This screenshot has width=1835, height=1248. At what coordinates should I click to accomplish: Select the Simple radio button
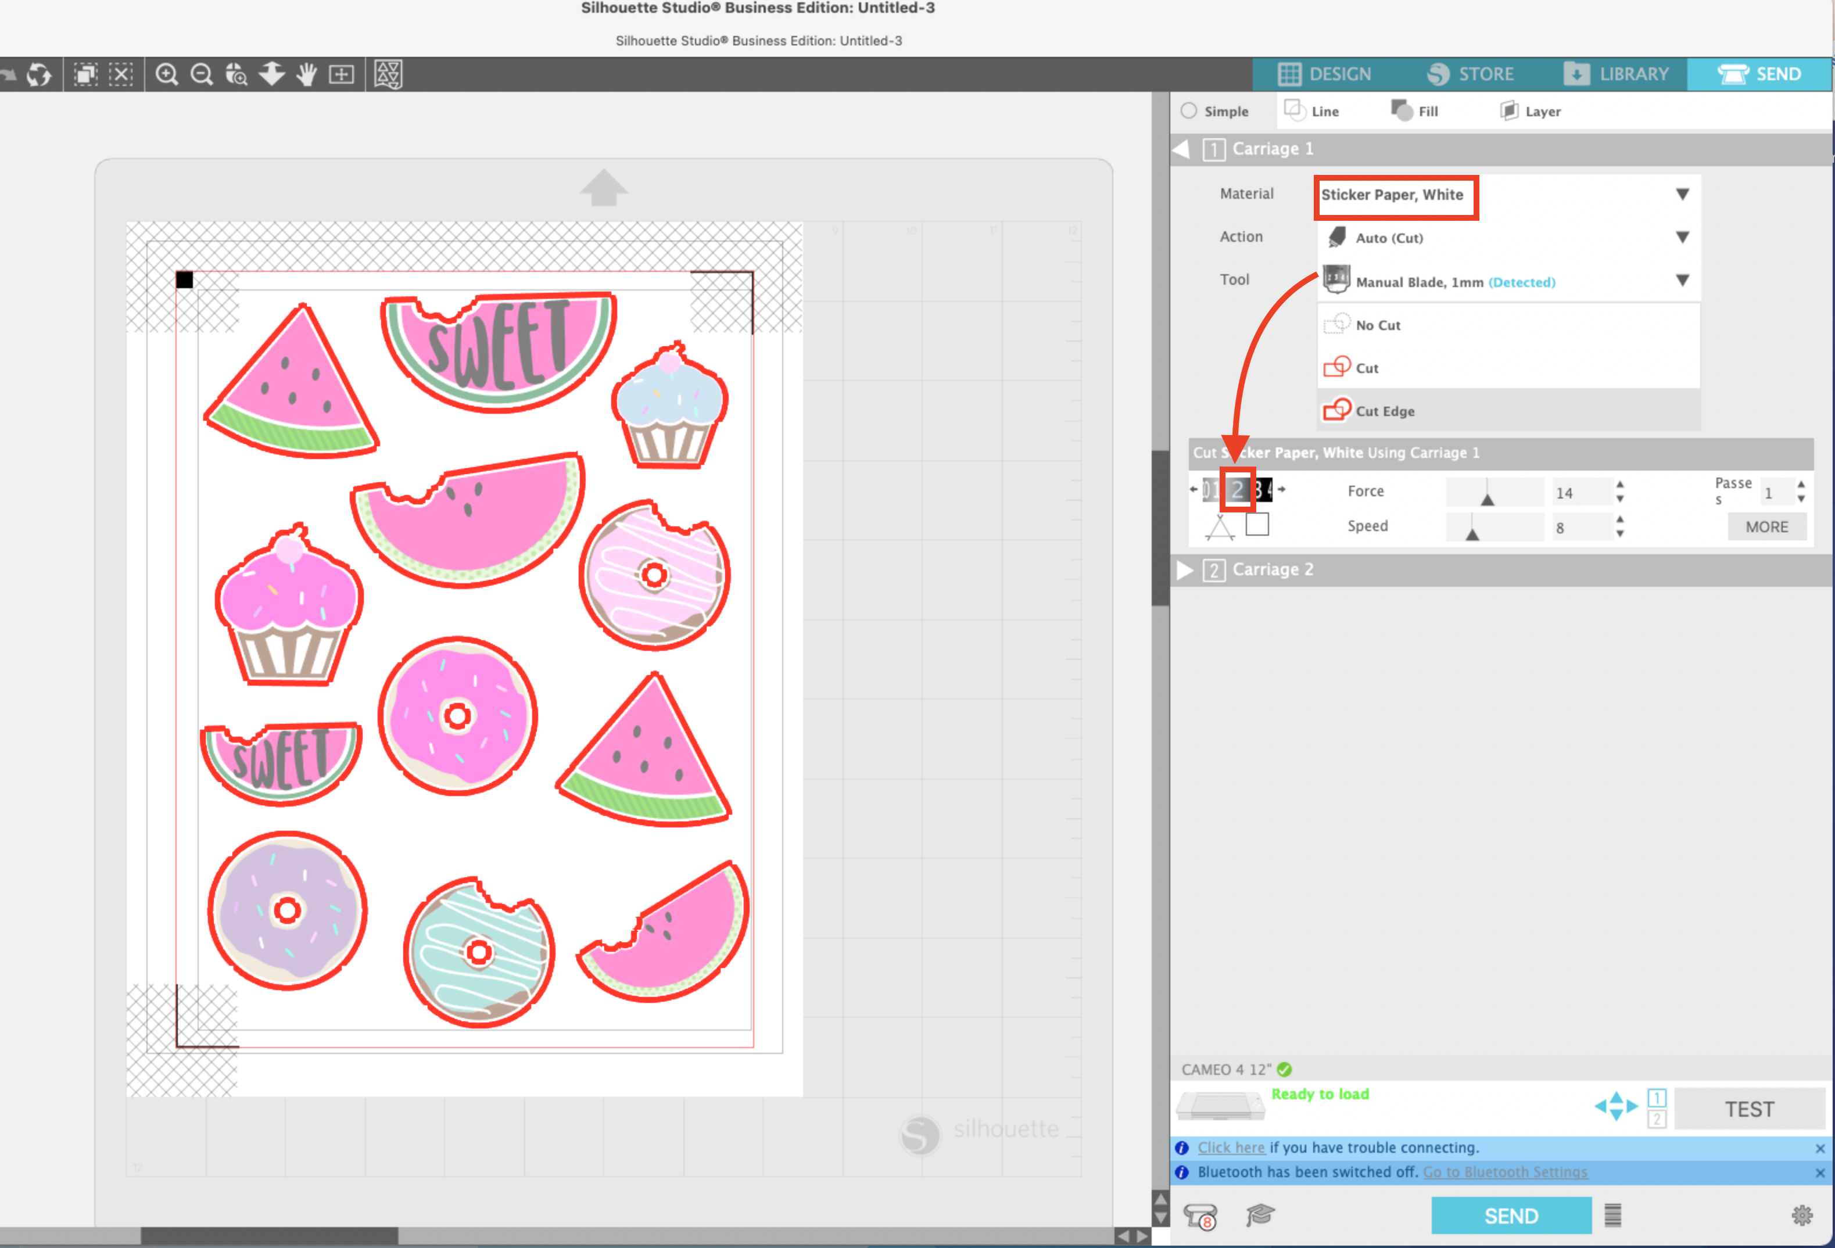coord(1189,110)
